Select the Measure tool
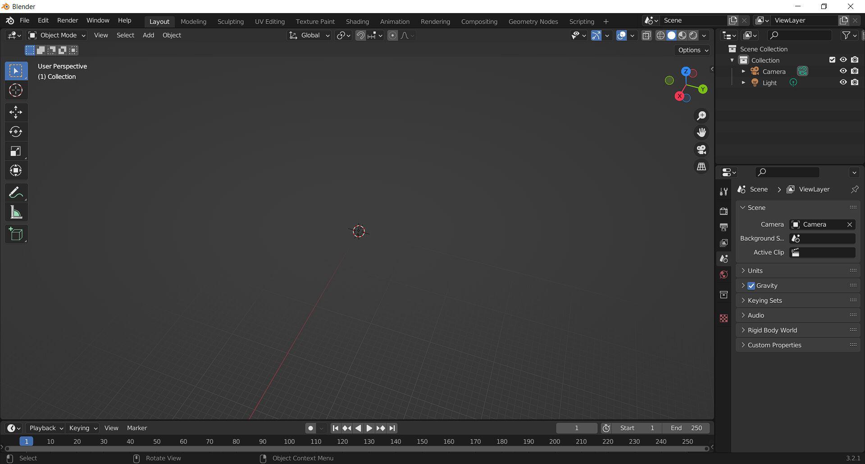 click(x=16, y=212)
